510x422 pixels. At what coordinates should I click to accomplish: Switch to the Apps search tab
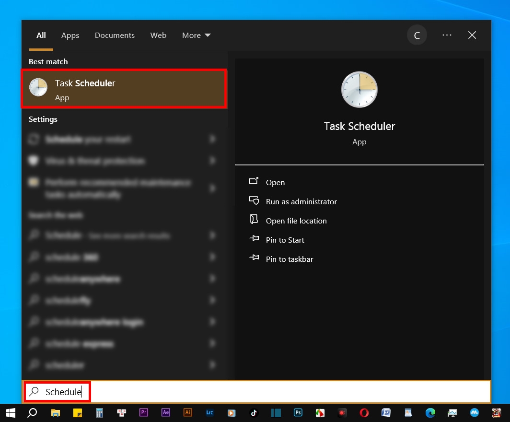click(x=70, y=35)
